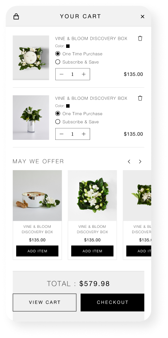This screenshot has height=338, width=168.
Task: Delete the first cart item using trash icon
Action: (140, 38)
